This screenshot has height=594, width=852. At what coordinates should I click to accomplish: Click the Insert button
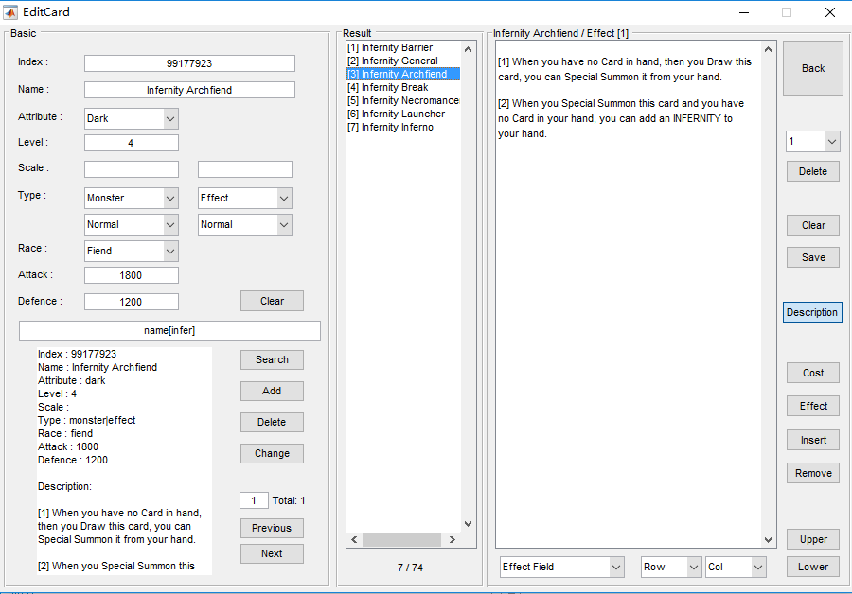813,441
